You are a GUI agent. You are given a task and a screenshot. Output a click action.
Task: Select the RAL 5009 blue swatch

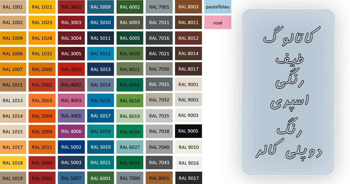[x=101, y=7]
